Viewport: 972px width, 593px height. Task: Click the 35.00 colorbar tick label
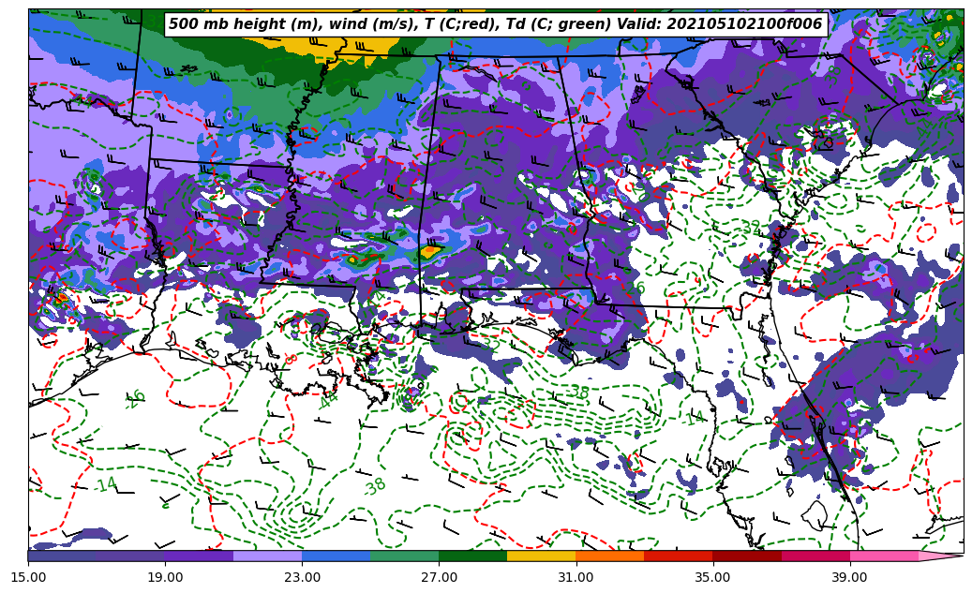click(x=712, y=577)
